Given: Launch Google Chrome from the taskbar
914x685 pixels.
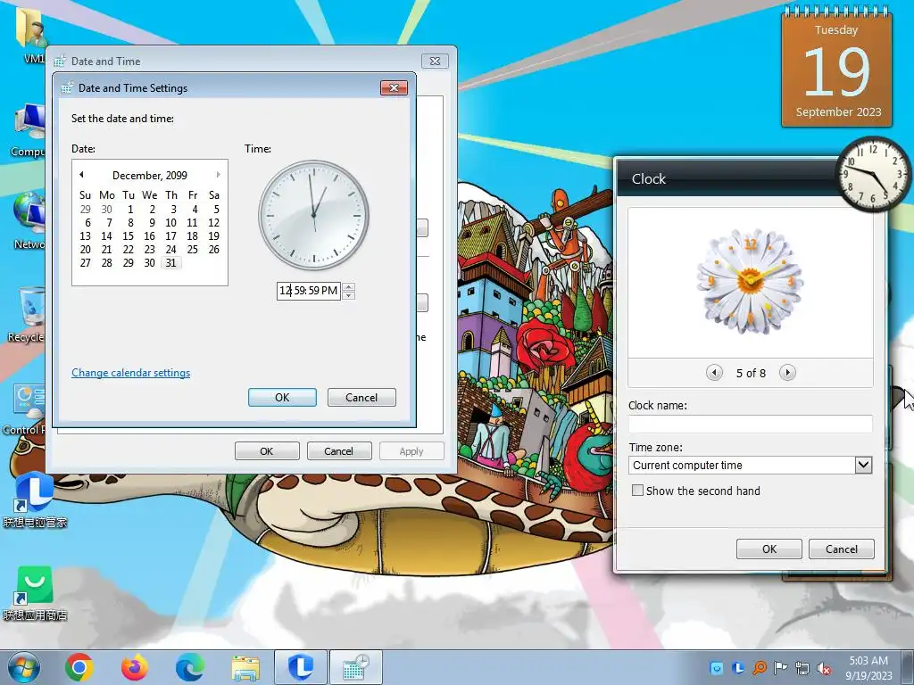Looking at the screenshot, I should tap(79, 667).
